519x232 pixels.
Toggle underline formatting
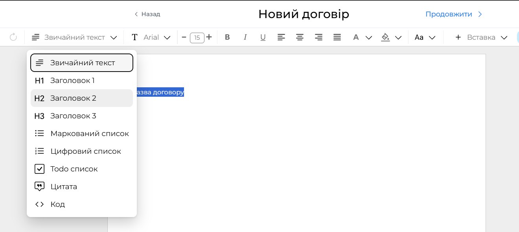[263, 37]
